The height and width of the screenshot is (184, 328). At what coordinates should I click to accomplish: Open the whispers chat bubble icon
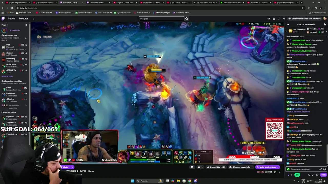[x=279, y=19]
